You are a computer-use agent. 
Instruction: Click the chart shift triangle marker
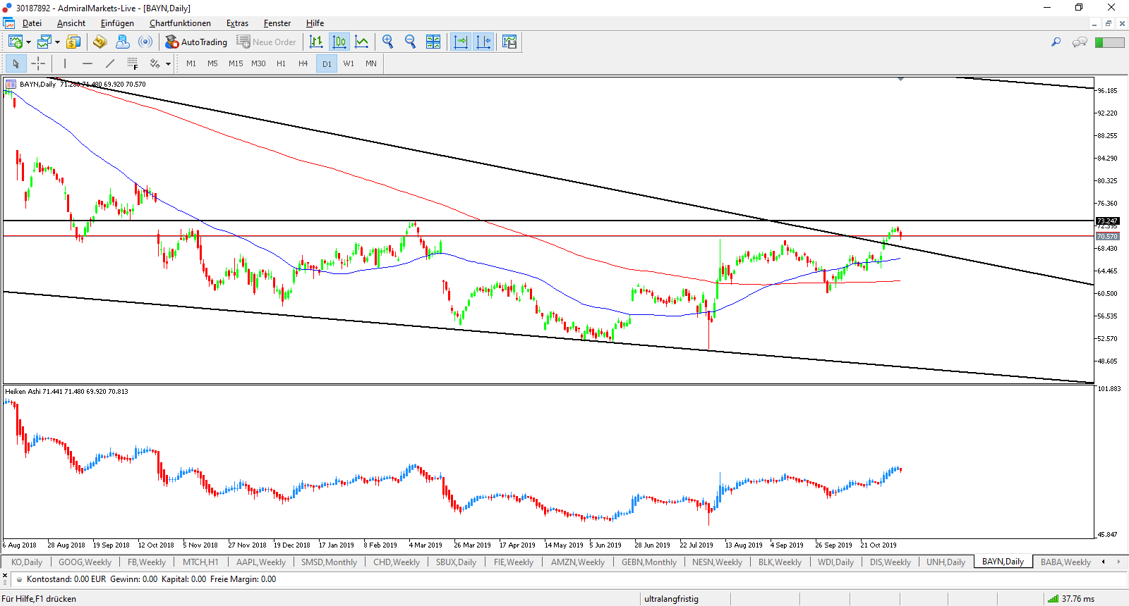tap(900, 79)
